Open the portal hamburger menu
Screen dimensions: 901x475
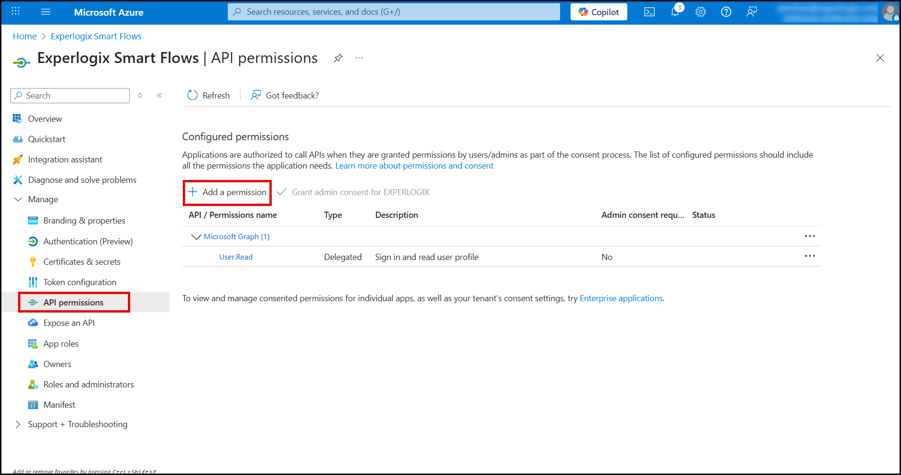coord(46,12)
